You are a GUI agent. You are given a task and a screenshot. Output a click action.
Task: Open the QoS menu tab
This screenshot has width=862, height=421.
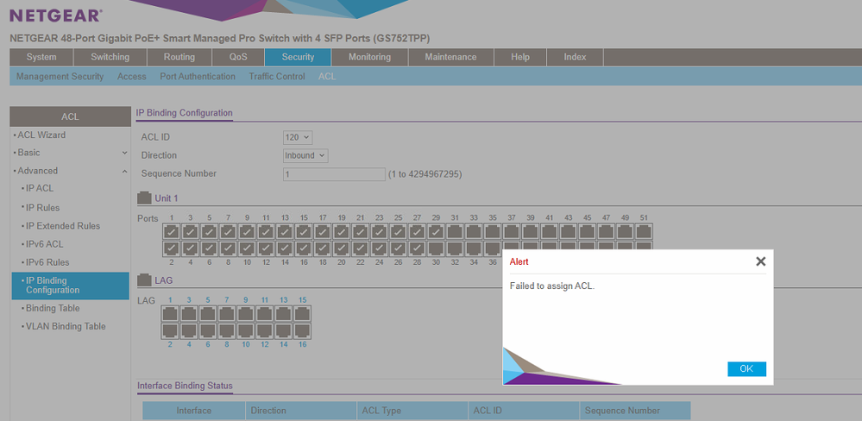pos(238,57)
